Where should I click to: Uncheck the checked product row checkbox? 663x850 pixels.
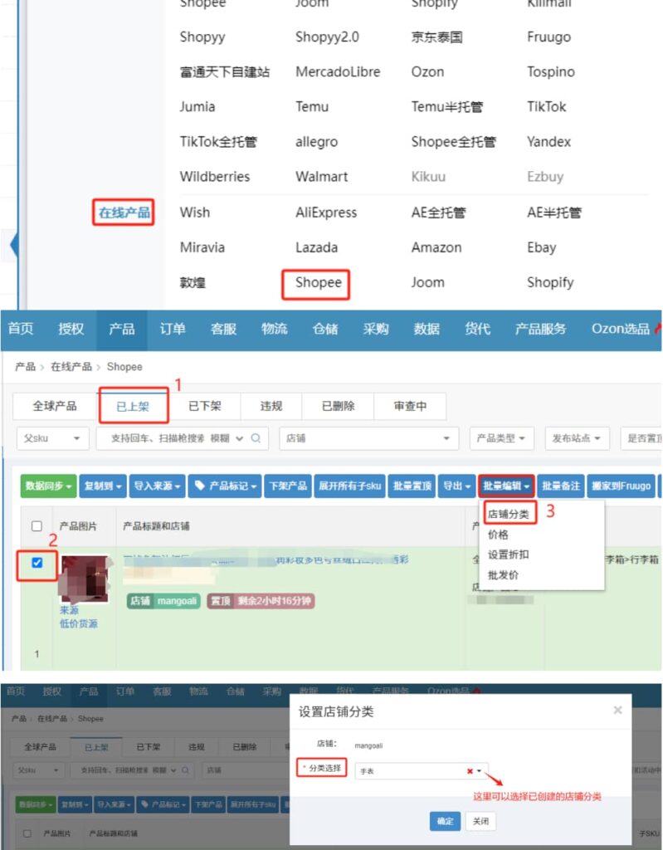point(37,563)
